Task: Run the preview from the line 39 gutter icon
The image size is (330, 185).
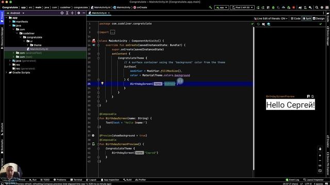Action: pos(93,144)
